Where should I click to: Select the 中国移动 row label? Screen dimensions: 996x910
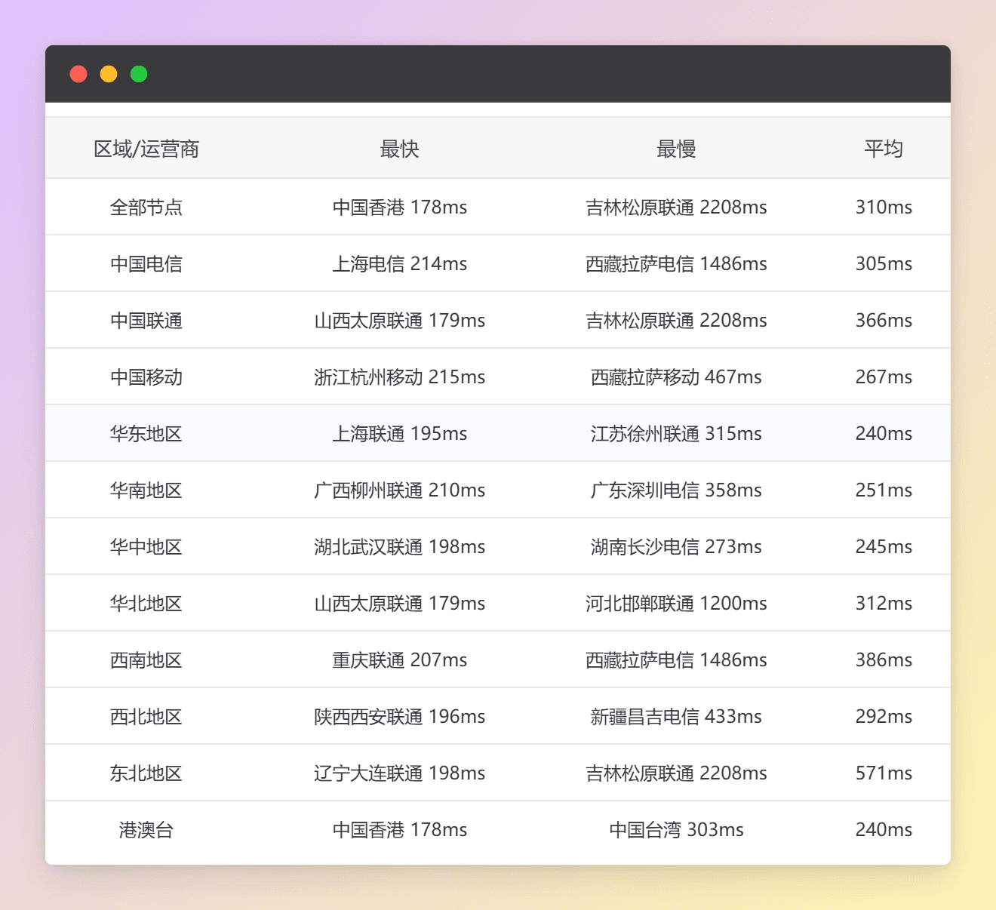(x=146, y=377)
